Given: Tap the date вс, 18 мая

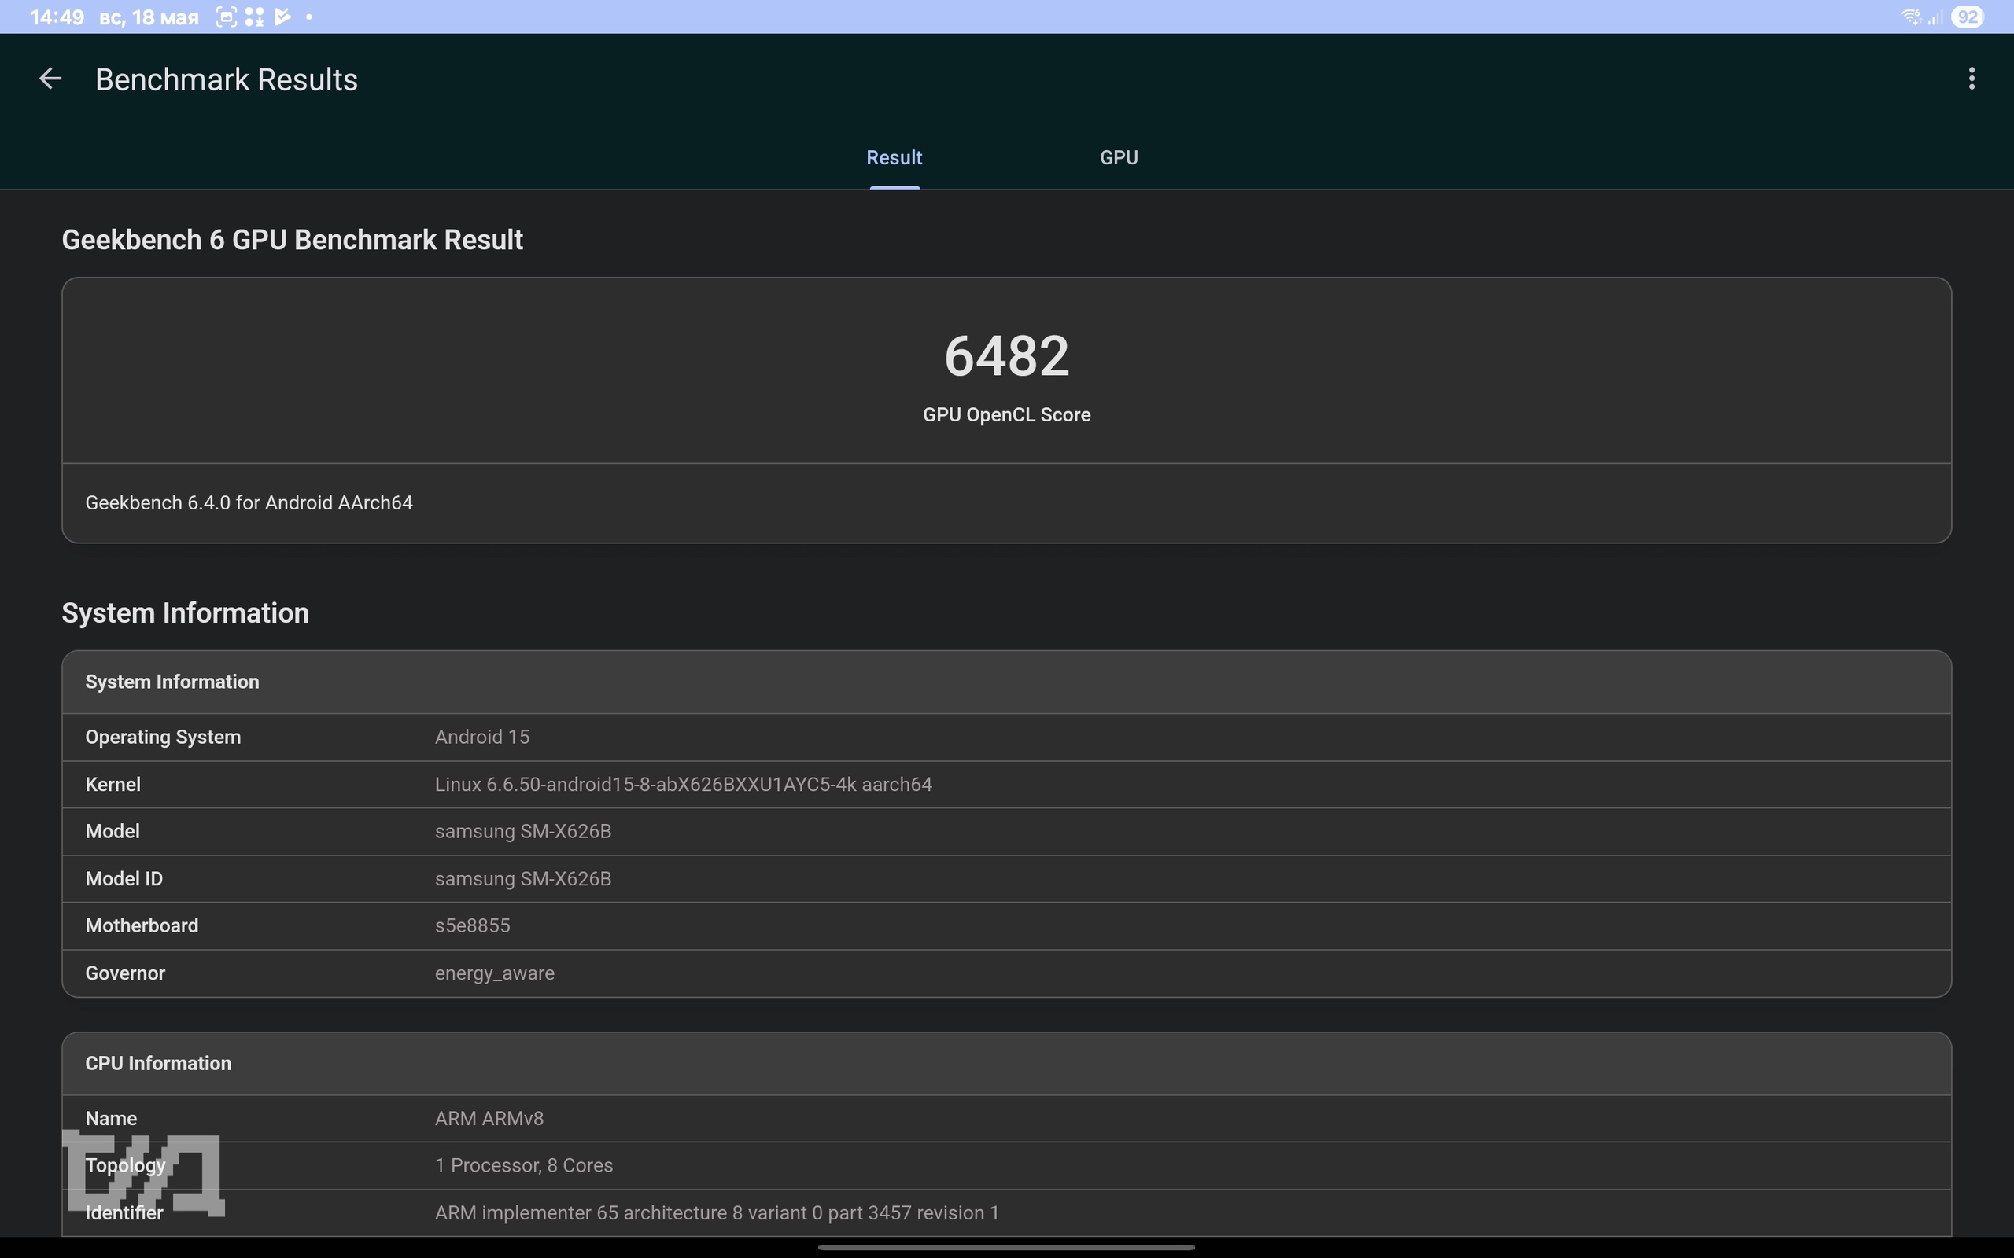Looking at the screenshot, I should pyautogui.click(x=148, y=17).
